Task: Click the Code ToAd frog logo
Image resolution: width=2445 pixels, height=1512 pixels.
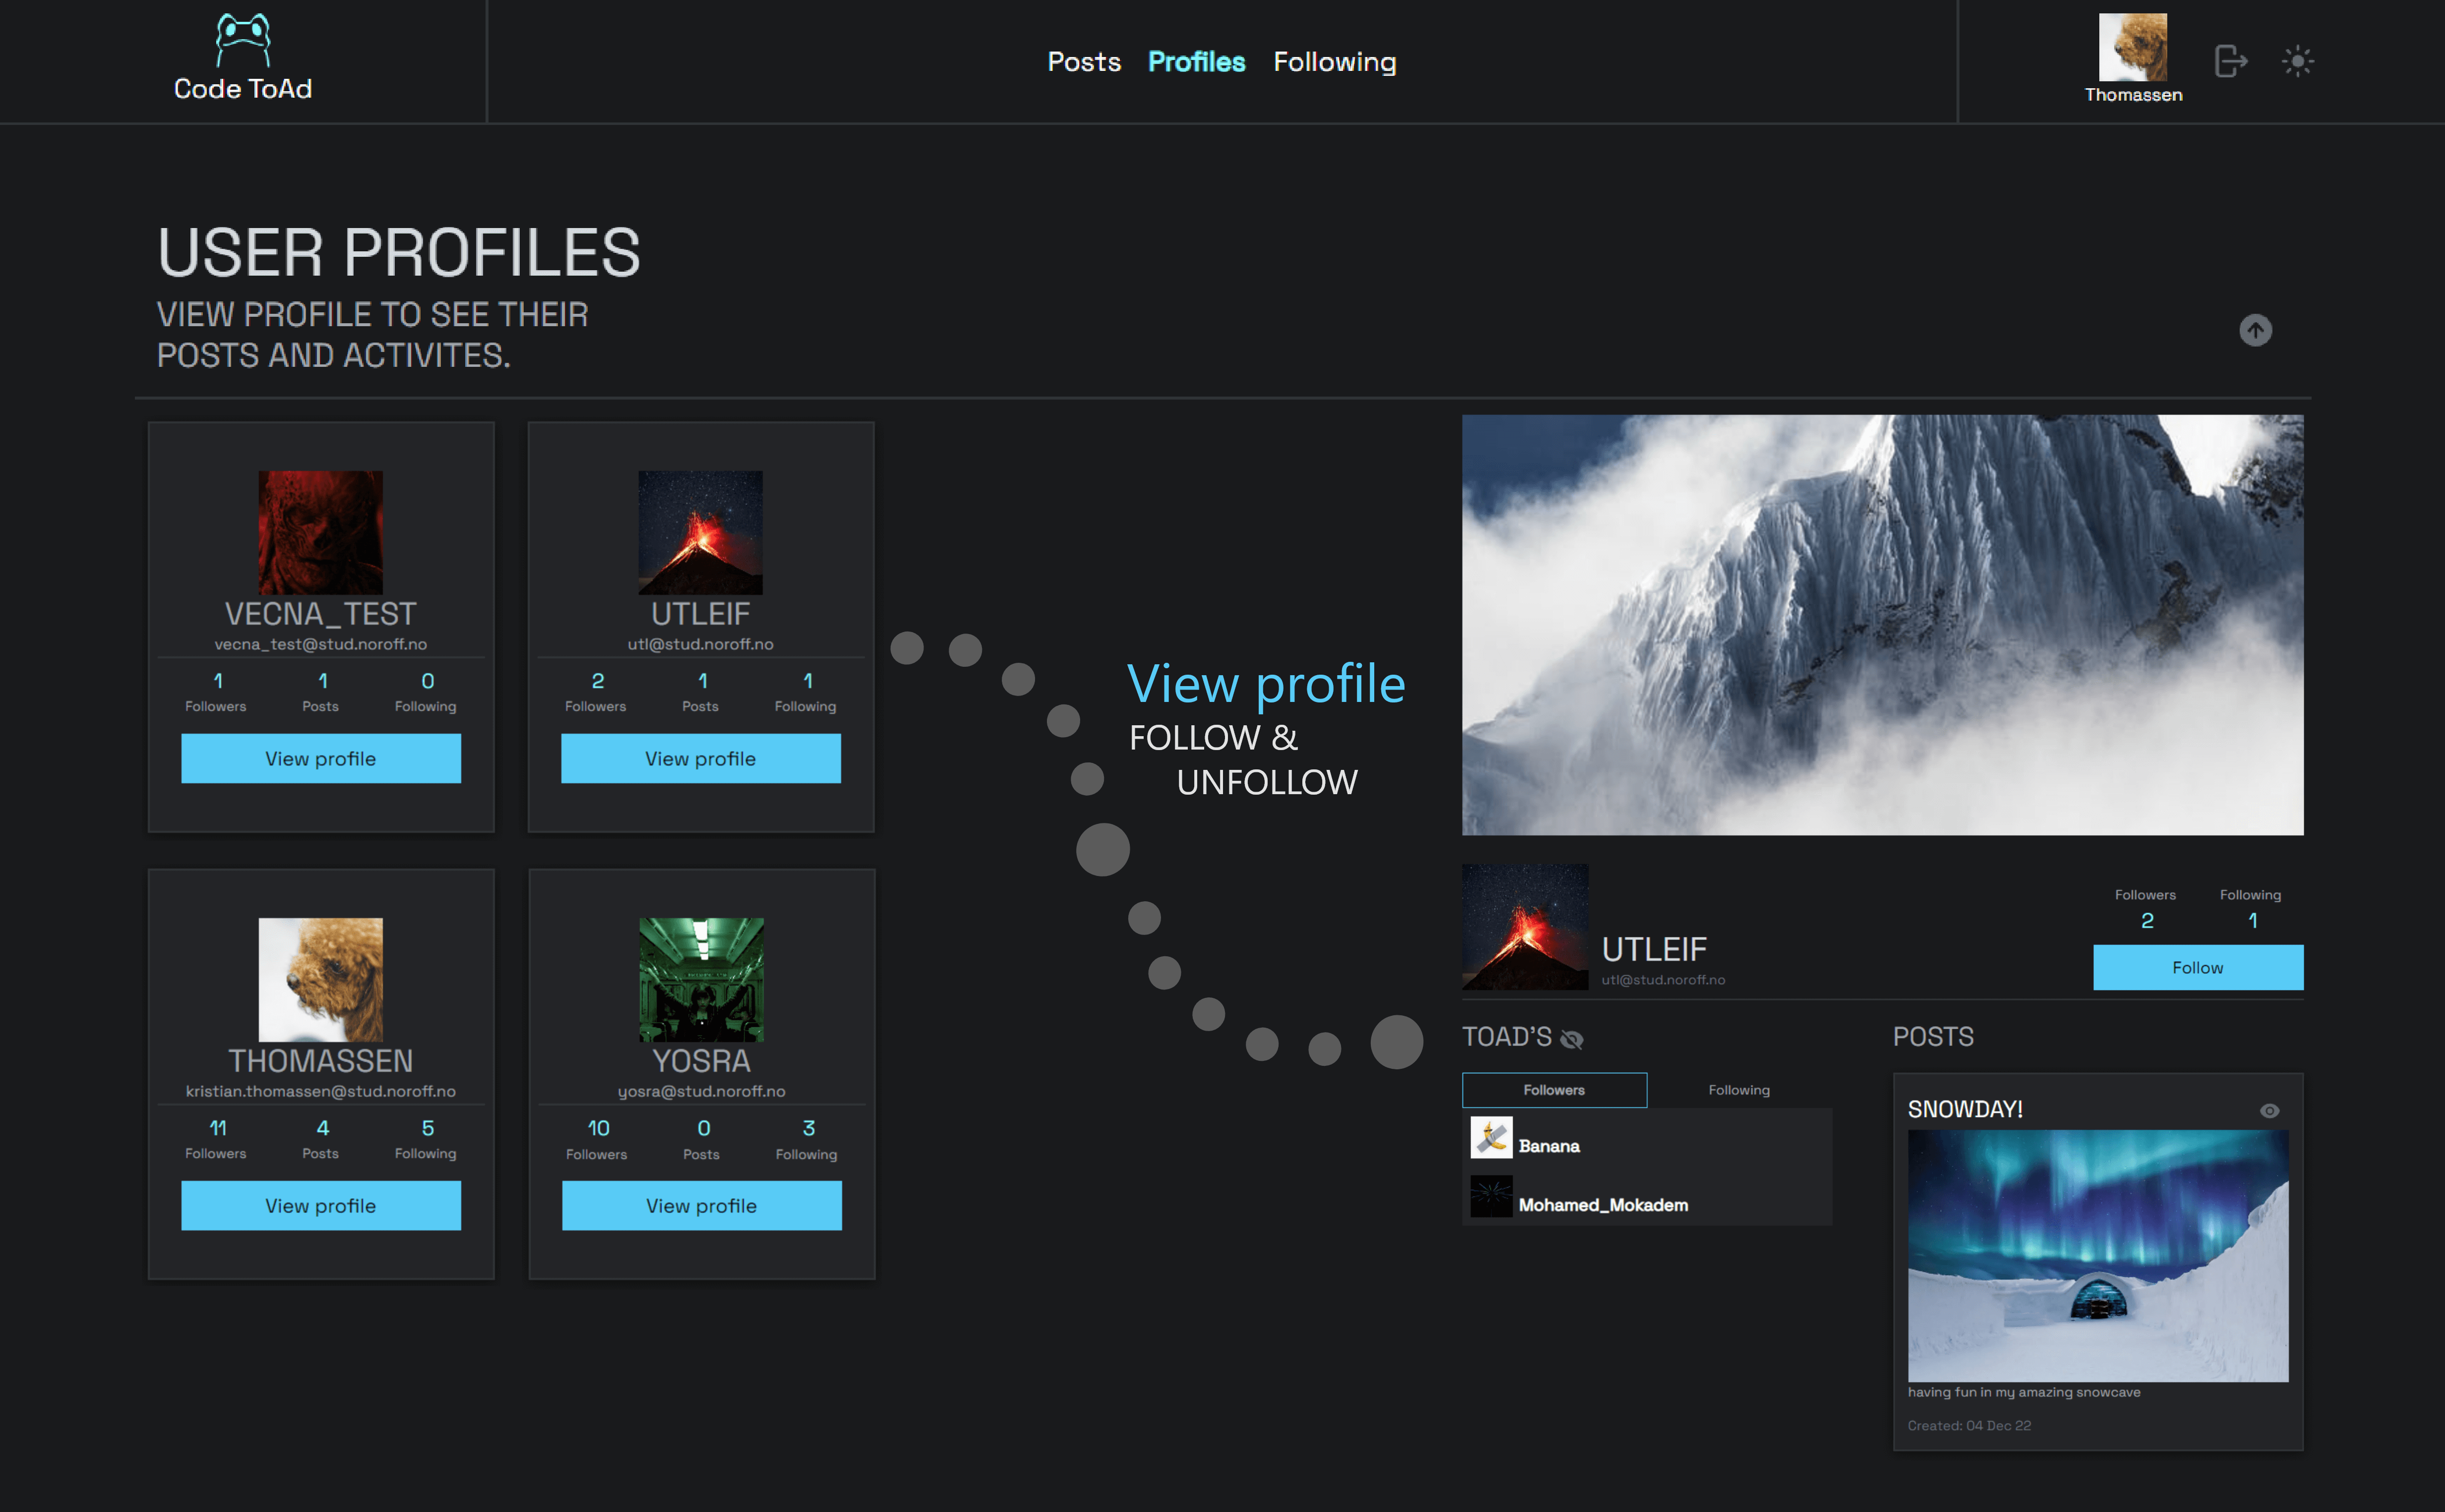Action: coord(243,40)
